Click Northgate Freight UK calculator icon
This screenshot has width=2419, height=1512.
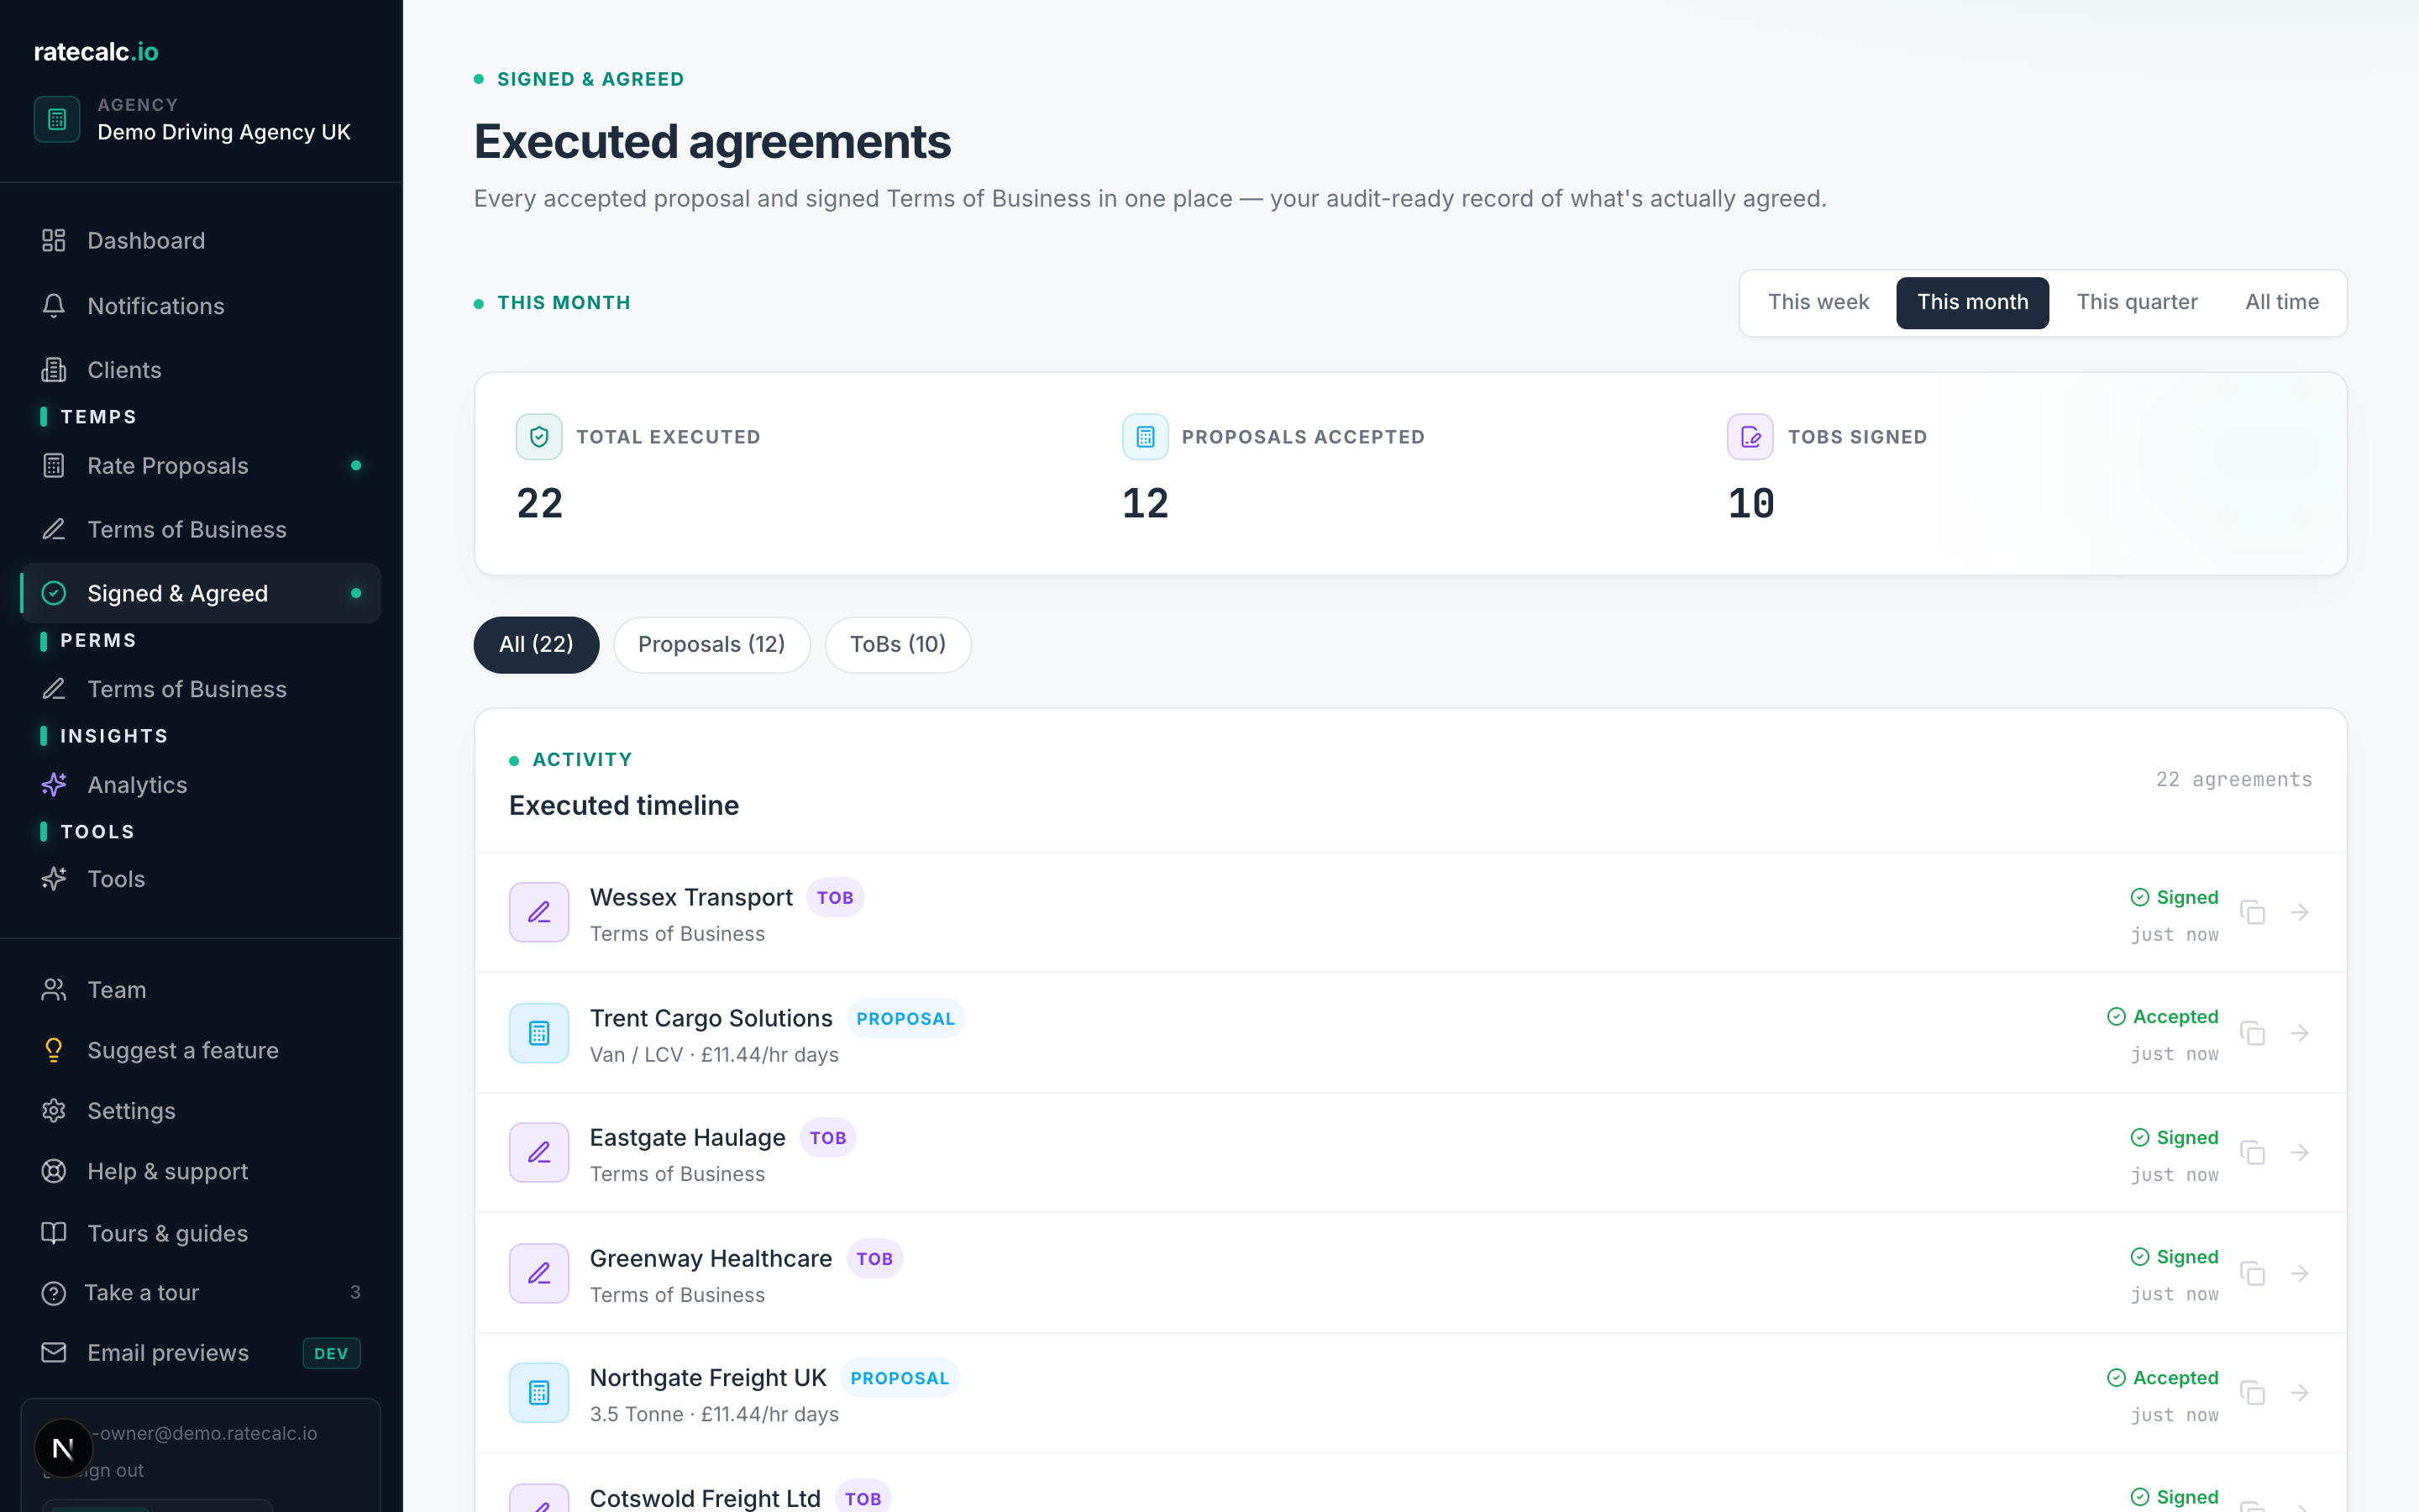538,1393
